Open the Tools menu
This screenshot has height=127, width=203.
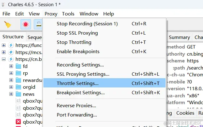coord(68,14)
